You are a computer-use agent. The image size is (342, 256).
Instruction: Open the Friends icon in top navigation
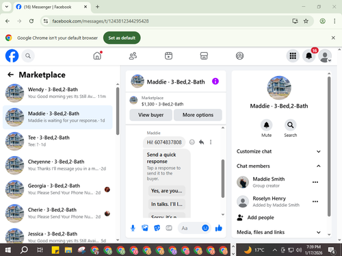point(133,55)
